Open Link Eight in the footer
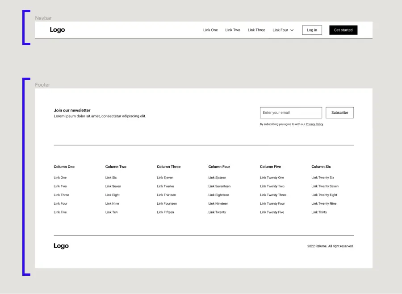The height and width of the screenshot is (294, 402). pyautogui.click(x=112, y=195)
